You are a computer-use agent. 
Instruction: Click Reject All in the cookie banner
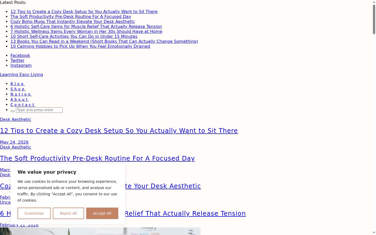[68, 213]
